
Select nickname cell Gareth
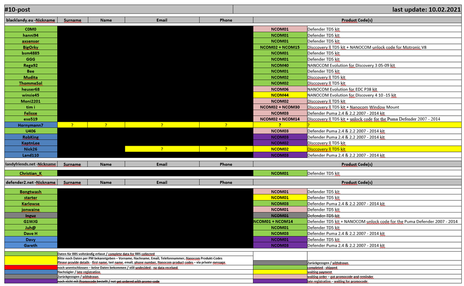pyautogui.click(x=31, y=246)
